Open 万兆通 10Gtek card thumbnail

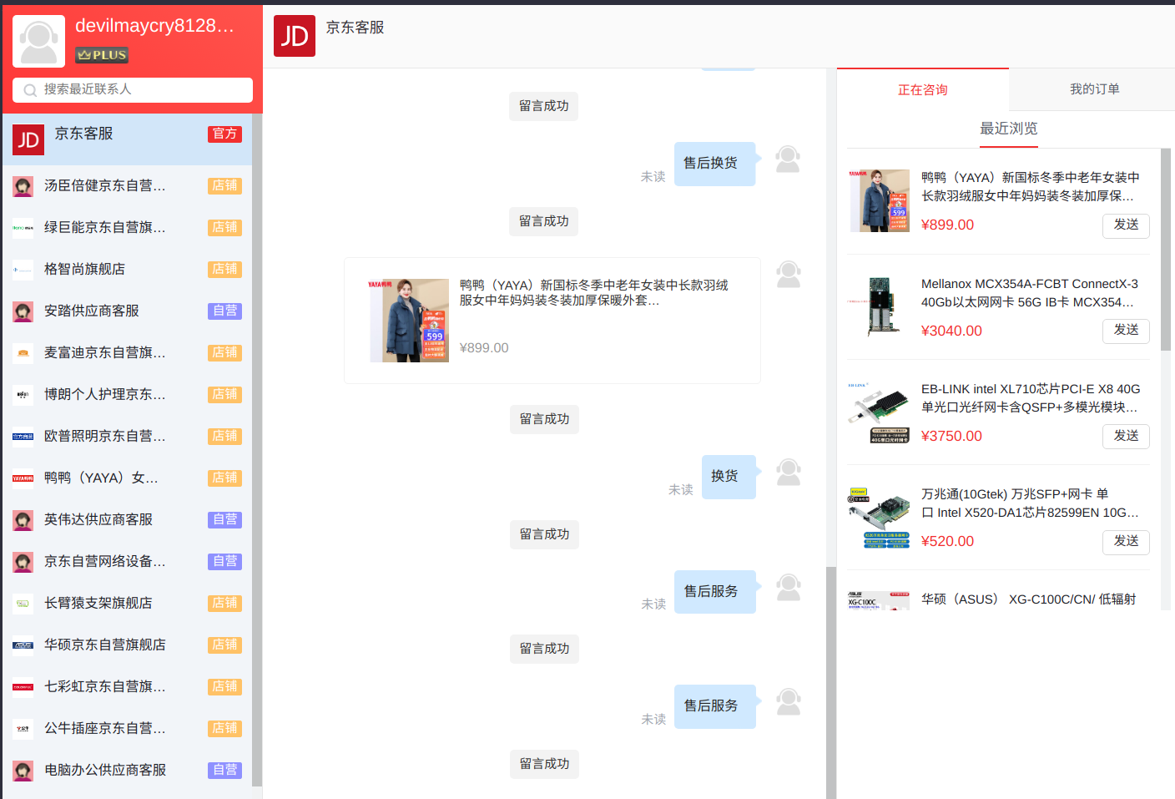[879, 518]
